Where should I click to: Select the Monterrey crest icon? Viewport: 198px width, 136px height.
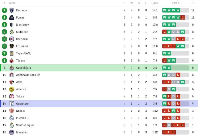[x=12, y=25]
